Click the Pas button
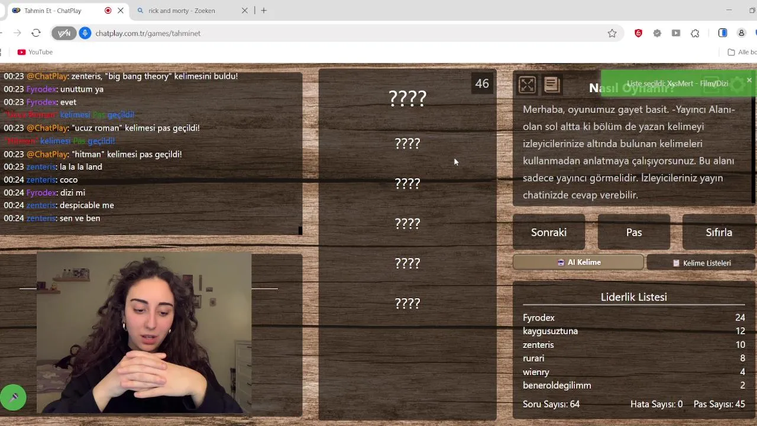 [634, 233]
